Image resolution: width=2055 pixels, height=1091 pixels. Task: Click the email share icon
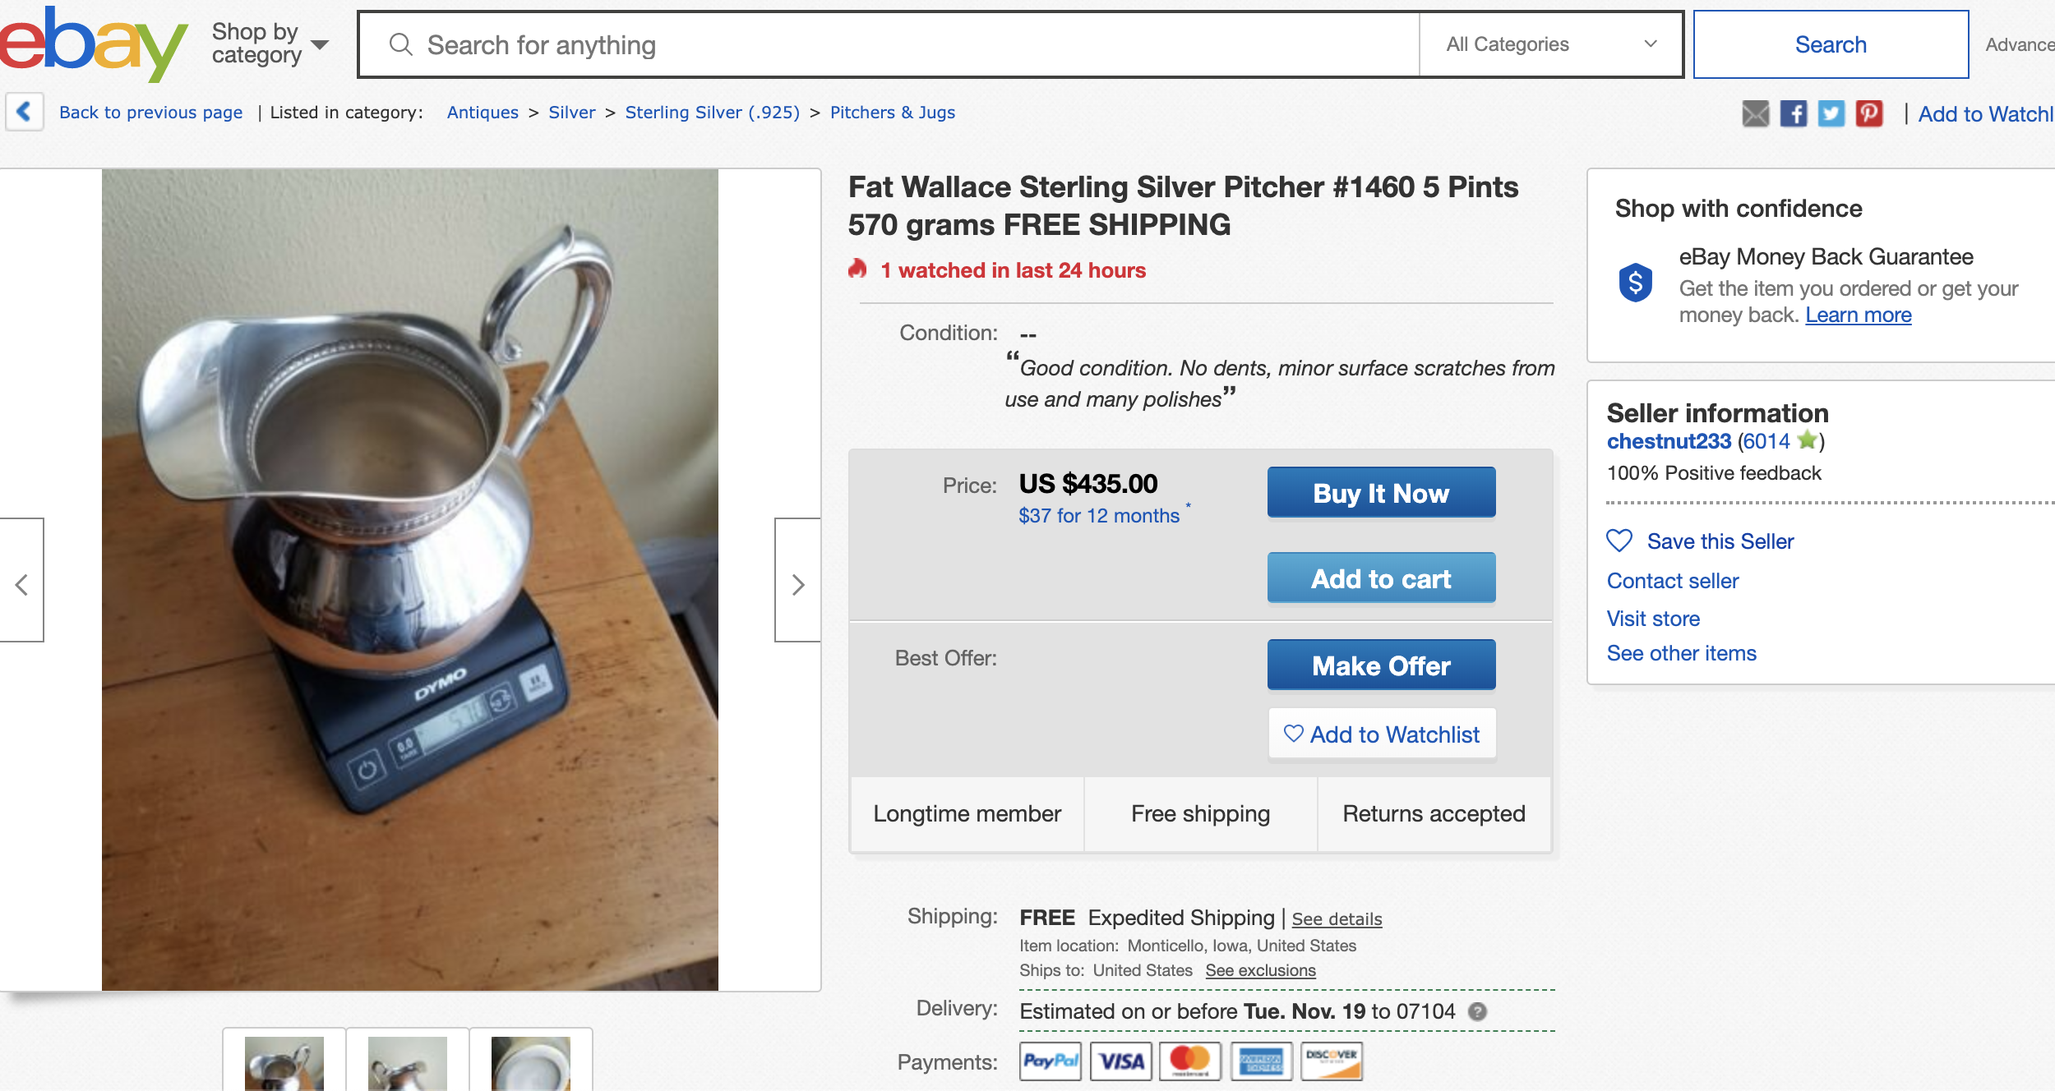pos(1755,113)
